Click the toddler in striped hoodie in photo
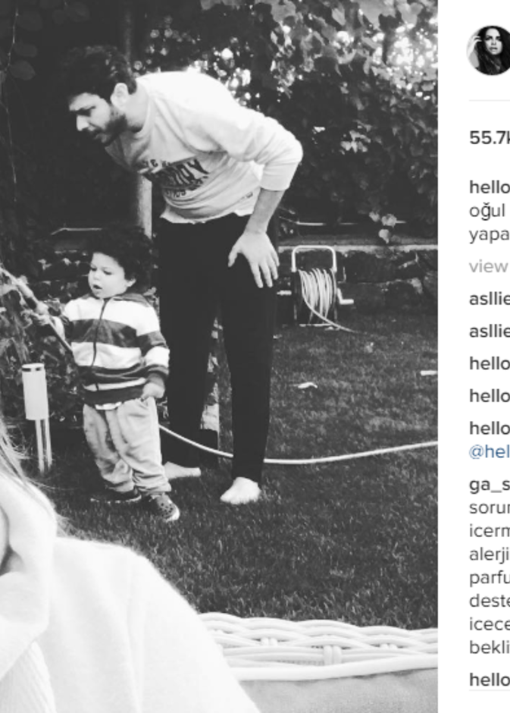This screenshot has height=713, width=510. [120, 373]
